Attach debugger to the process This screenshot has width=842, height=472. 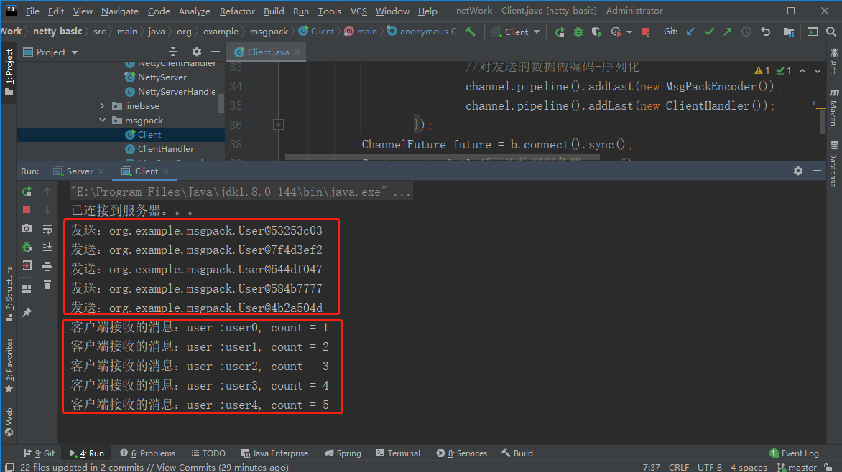[27, 247]
